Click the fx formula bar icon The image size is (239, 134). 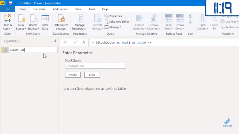click(x=84, y=42)
